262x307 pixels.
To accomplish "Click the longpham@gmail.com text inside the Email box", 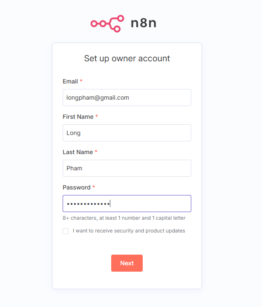I will (98, 98).
